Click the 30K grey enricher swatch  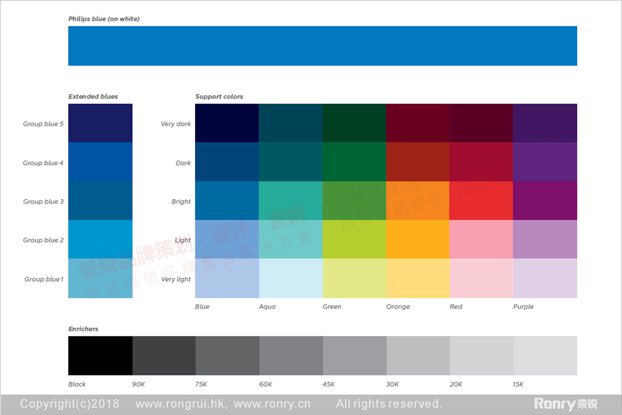click(418, 355)
